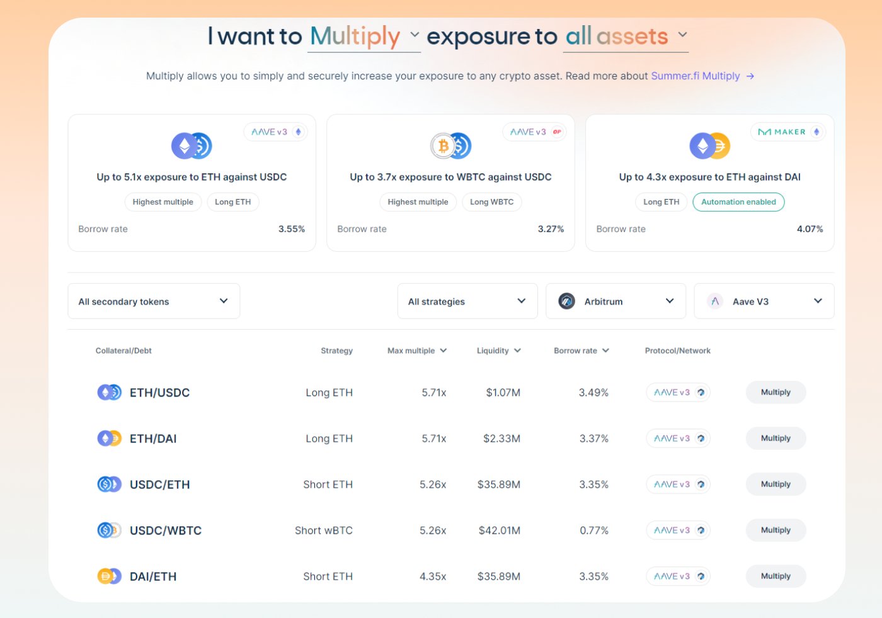Click the 3.37% borrow rate value
Viewport: 882px width, 618px height.
pos(594,439)
